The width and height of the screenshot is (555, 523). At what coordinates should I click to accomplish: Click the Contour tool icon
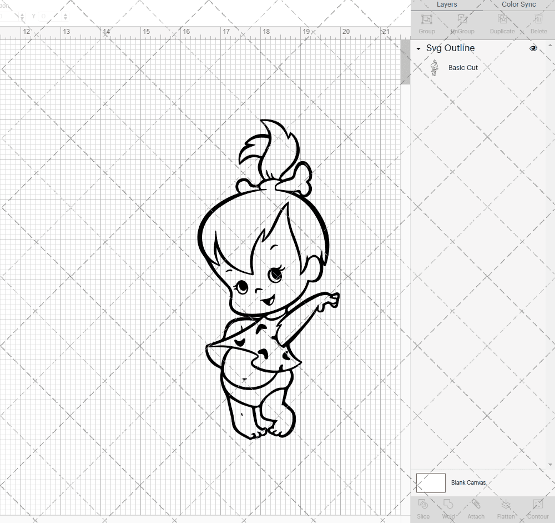(x=538, y=504)
